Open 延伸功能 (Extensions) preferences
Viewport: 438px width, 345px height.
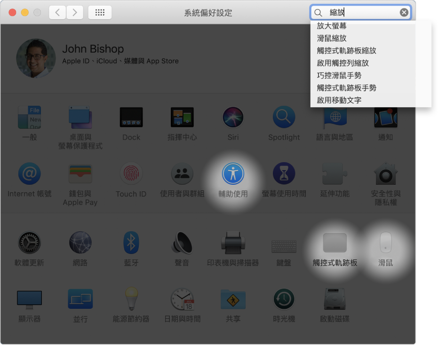tap(334, 173)
